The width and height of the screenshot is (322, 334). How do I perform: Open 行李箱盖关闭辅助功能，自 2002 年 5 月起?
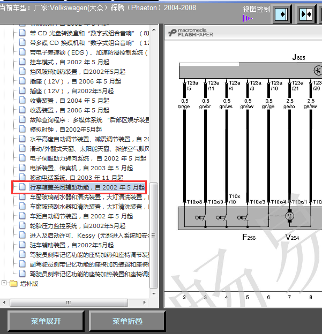87,187
